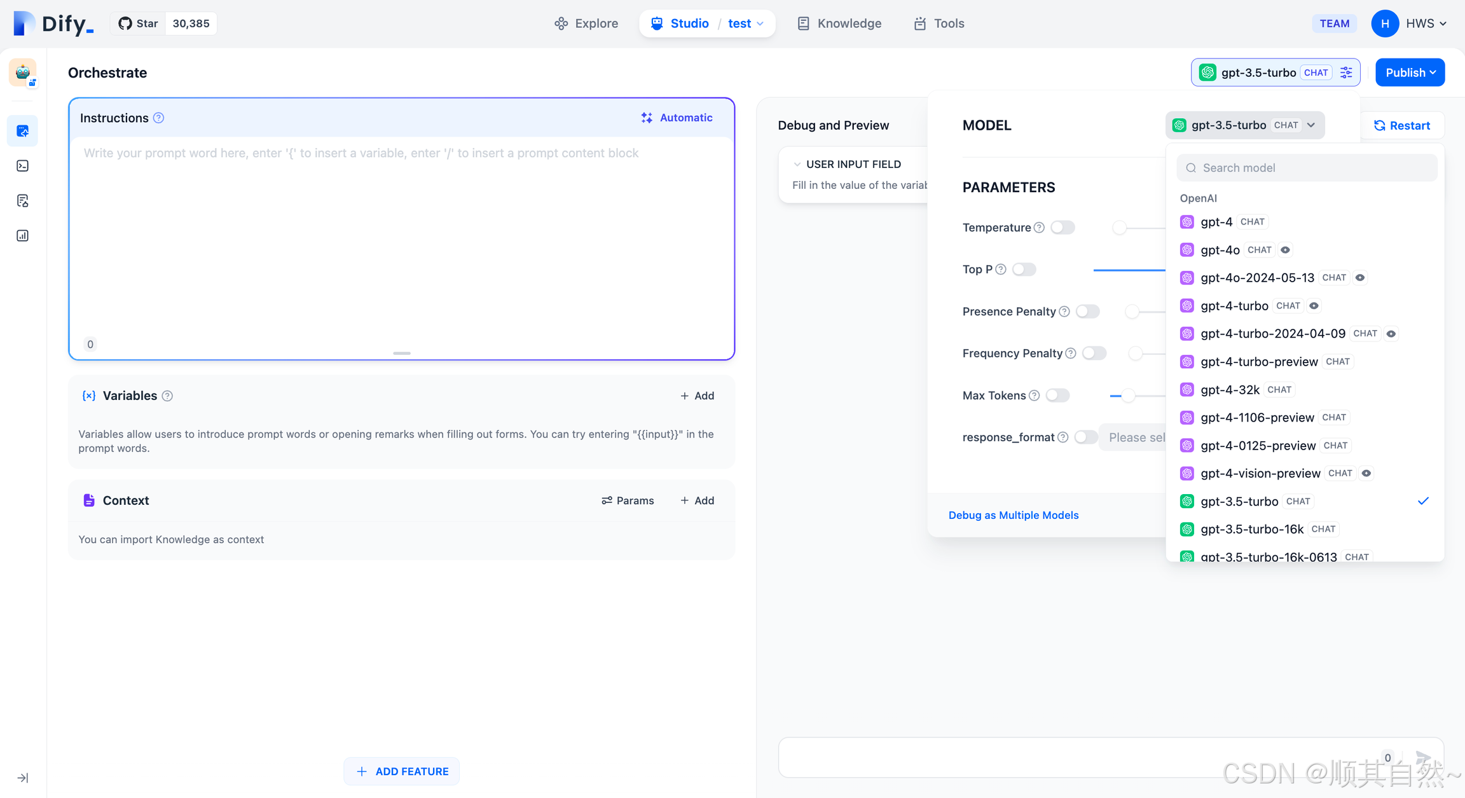Click the GitHub Star icon
Screen dimensions: 1465x798
pos(125,24)
